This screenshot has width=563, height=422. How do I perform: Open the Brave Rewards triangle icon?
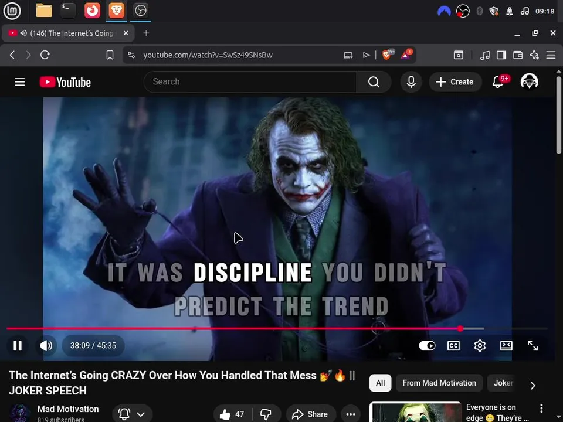pos(406,55)
